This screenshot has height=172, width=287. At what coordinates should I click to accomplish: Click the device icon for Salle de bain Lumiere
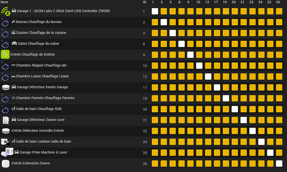coord(5,142)
